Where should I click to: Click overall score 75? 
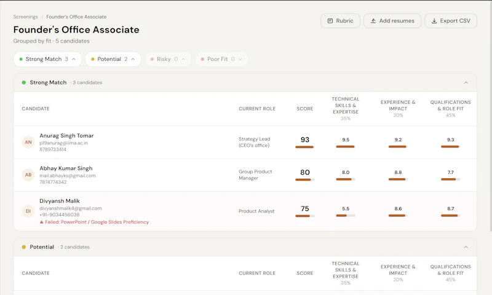[305, 208]
